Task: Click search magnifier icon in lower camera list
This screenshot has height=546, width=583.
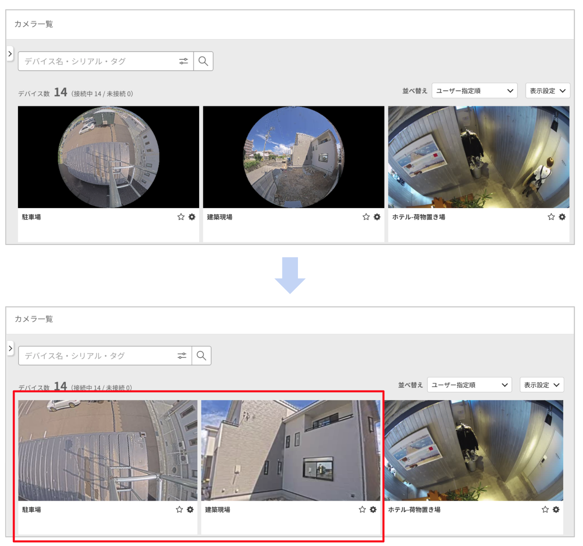Action: (201, 356)
